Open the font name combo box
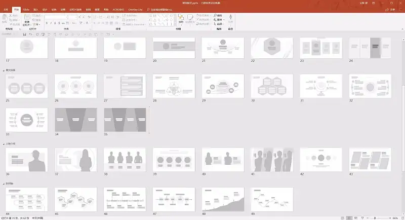 pos(56,17)
